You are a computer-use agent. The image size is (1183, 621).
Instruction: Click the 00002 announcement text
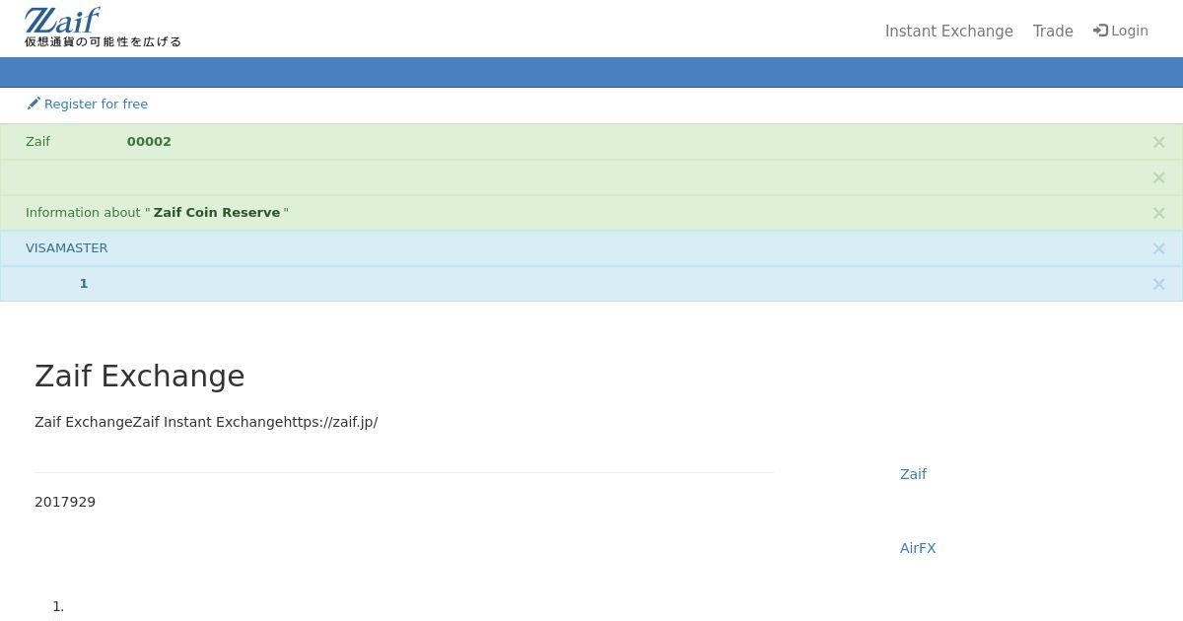149,142
